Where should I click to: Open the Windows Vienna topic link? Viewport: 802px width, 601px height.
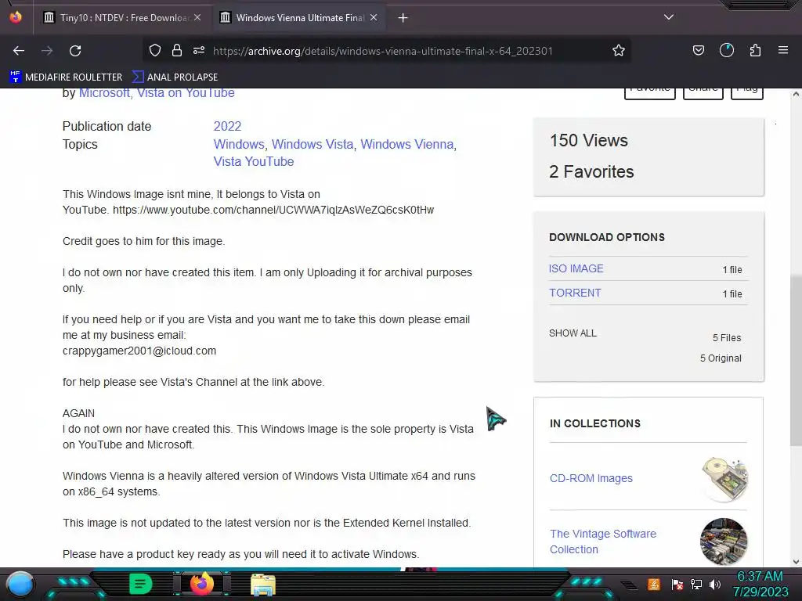407,144
